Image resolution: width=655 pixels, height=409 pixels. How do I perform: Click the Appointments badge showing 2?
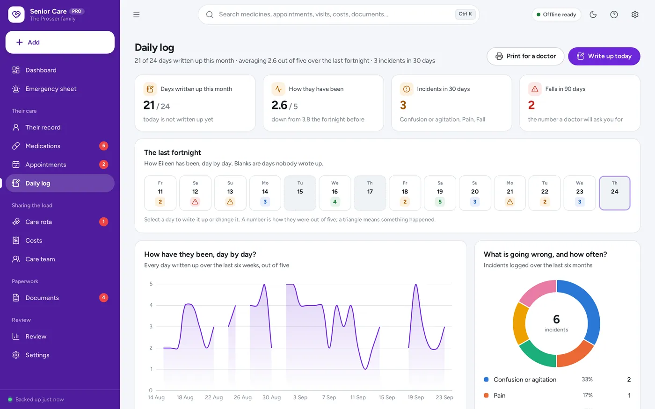tap(104, 165)
